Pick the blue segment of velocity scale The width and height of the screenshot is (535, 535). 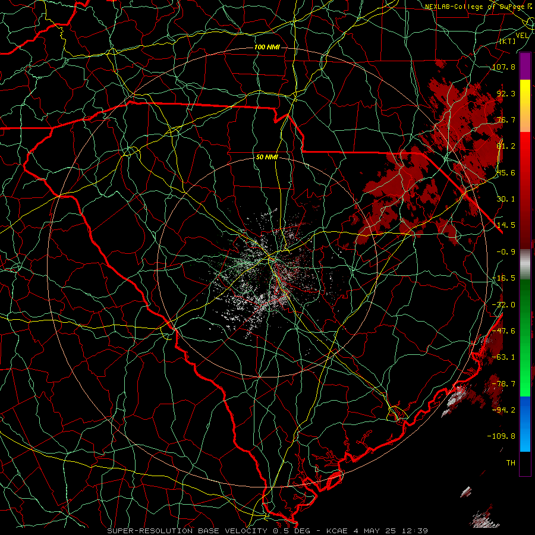click(525, 424)
